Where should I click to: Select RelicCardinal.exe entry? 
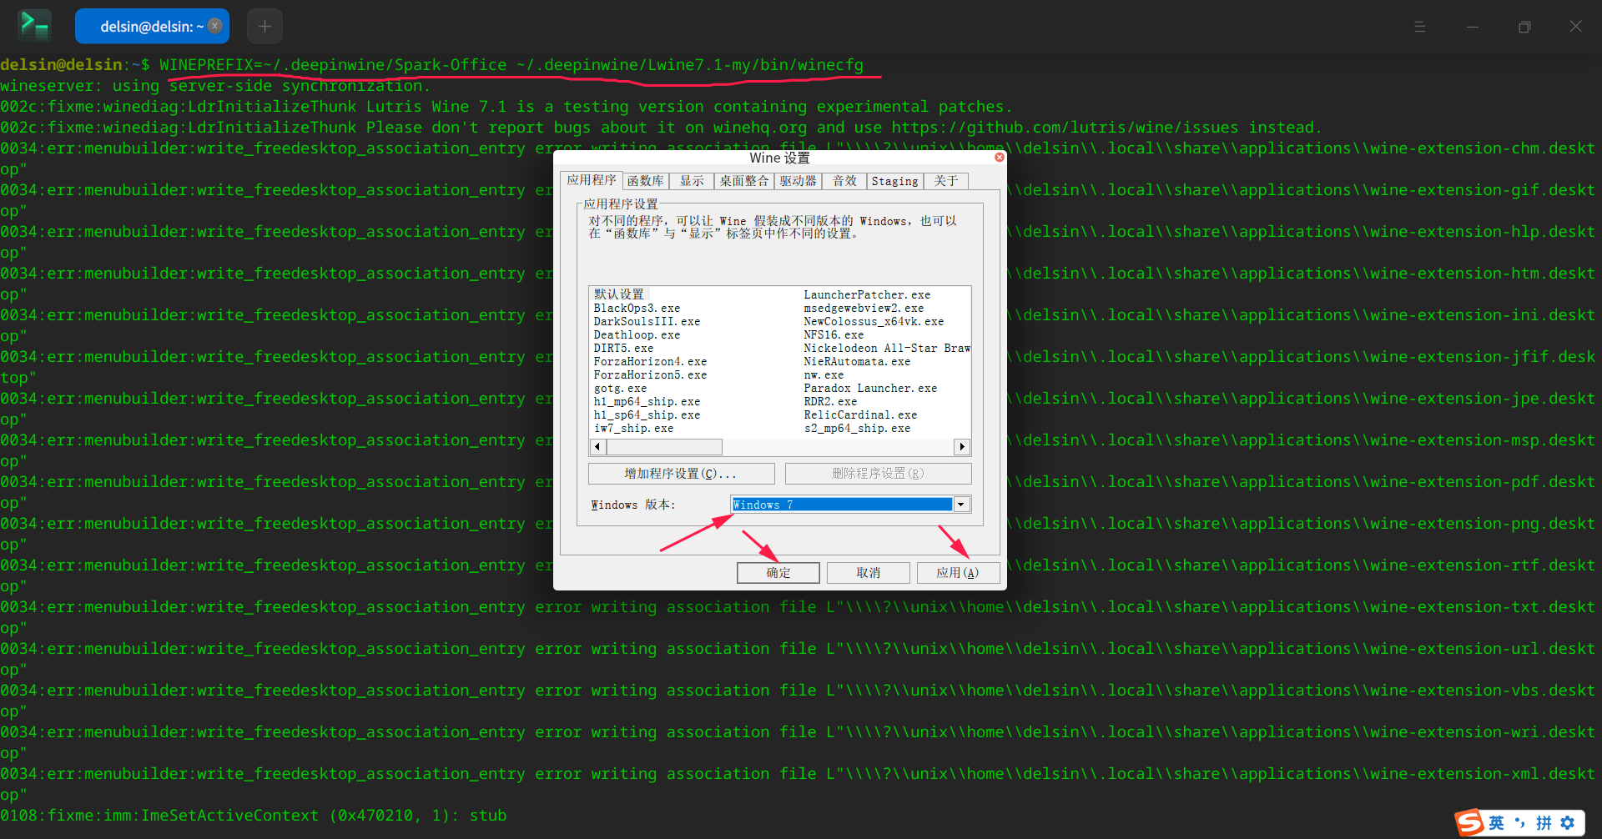[860, 414]
